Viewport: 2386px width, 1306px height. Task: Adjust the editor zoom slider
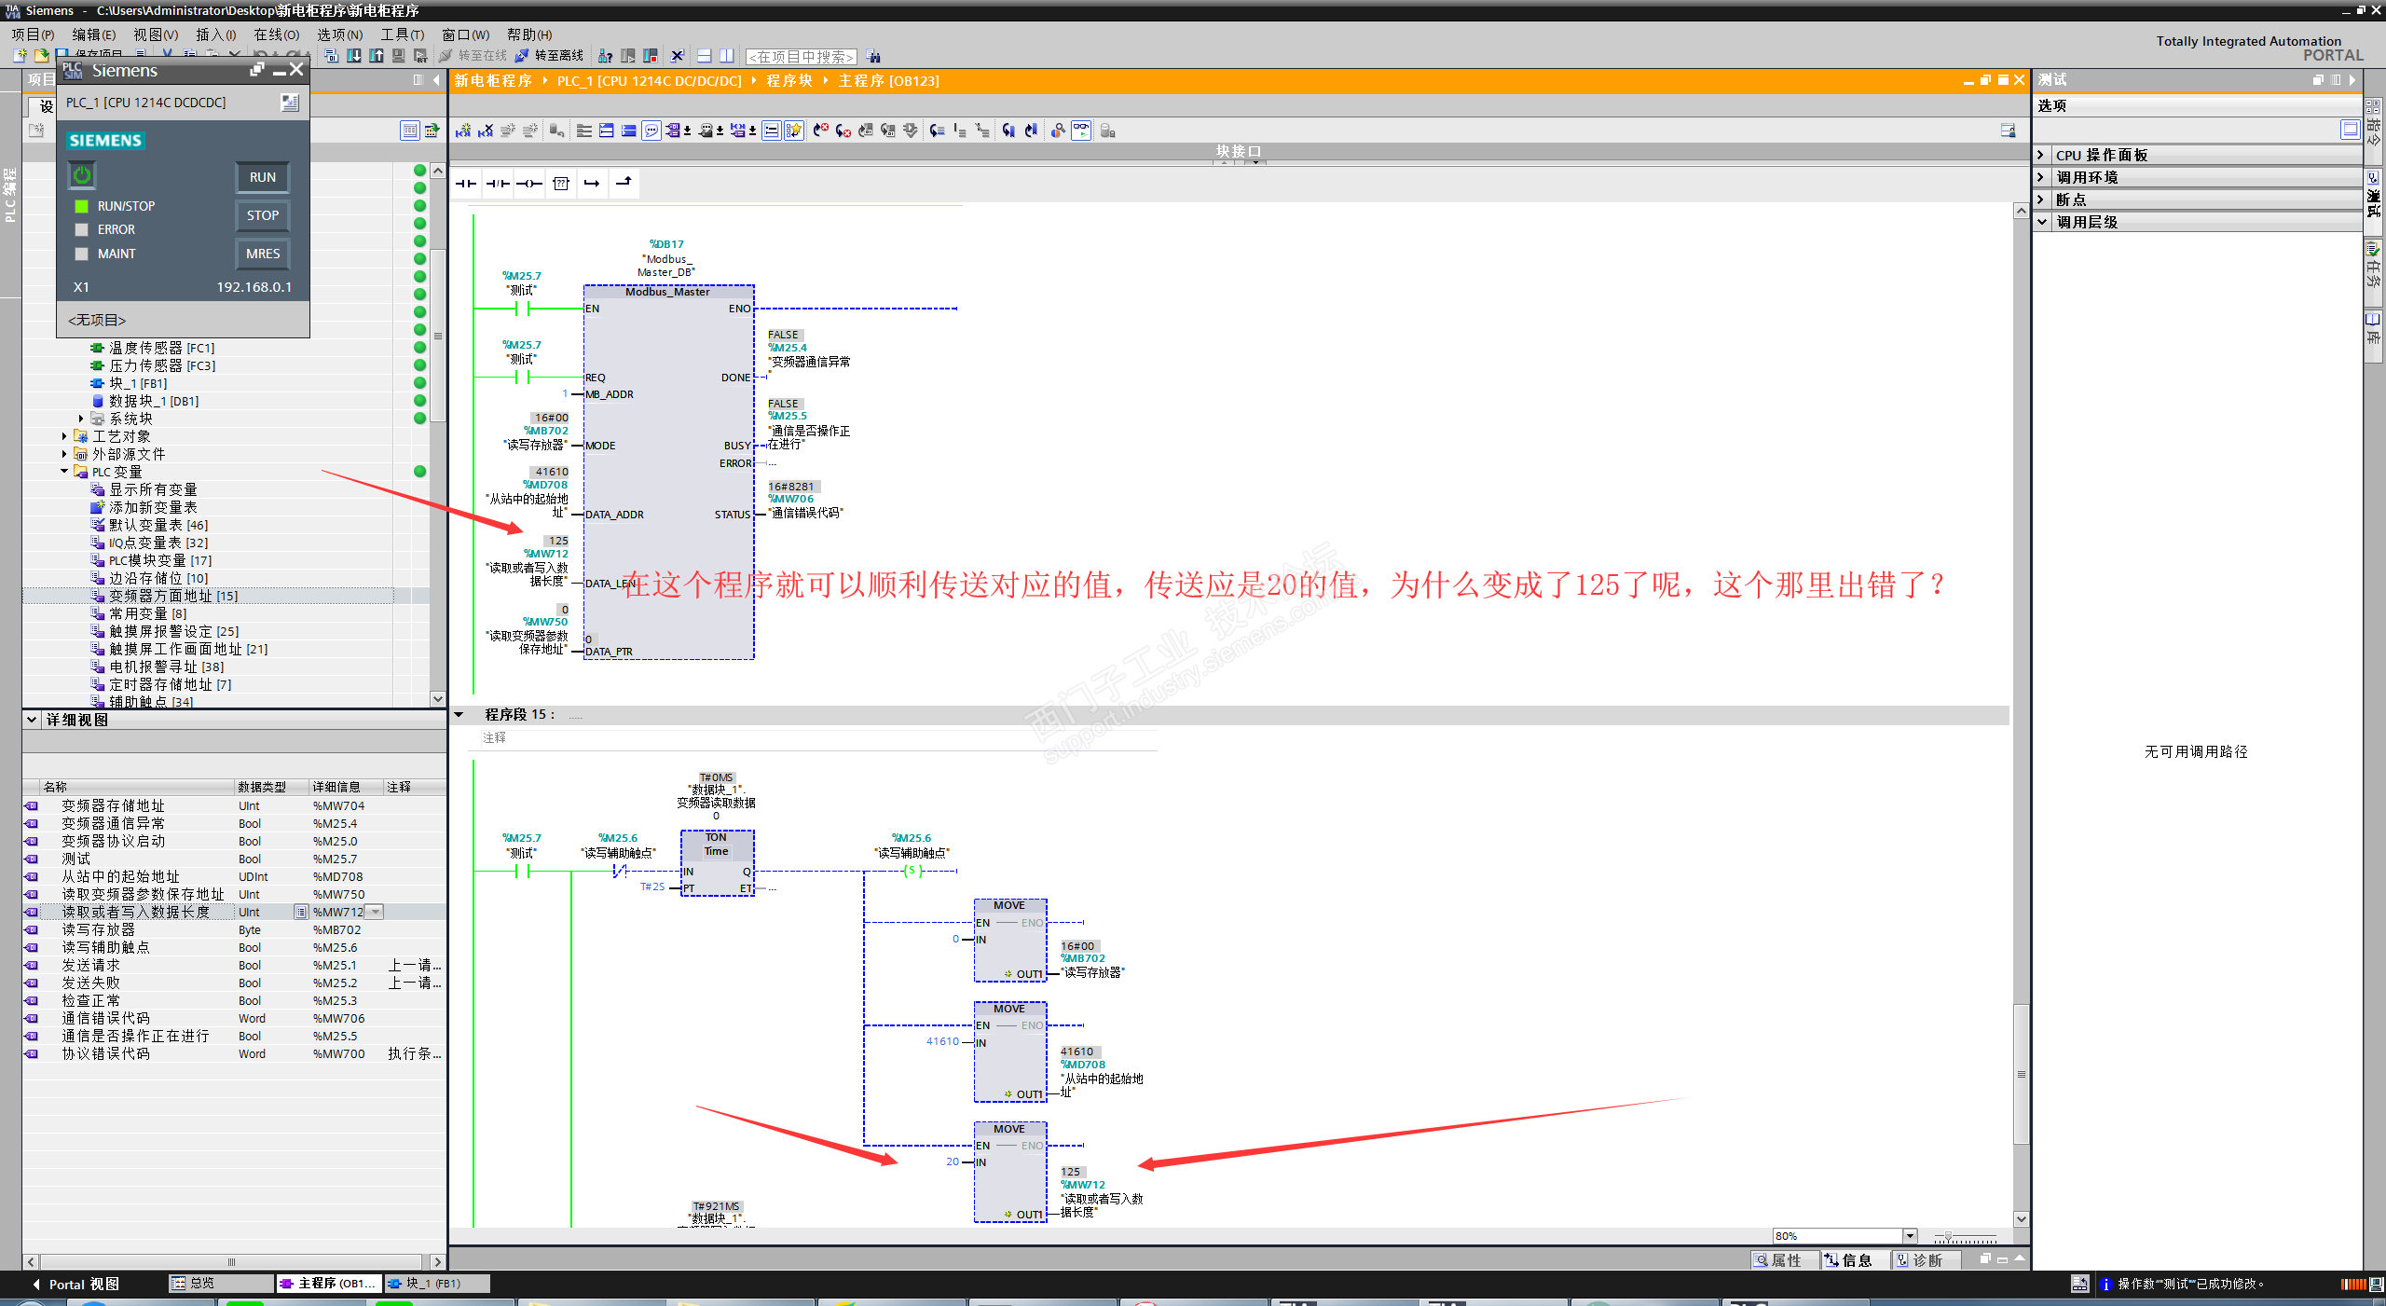pyautogui.click(x=1948, y=1236)
